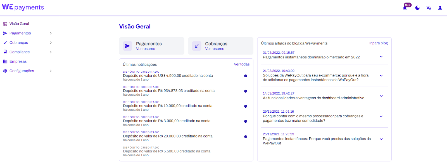Click the Configurações gear icon
This screenshot has height=168, width=447.
click(5, 71)
